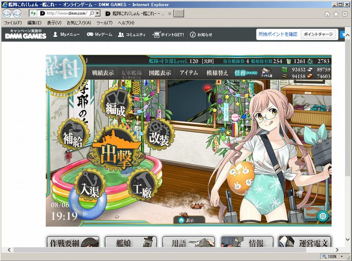Go to the browser home page icon
Screen dimensions: 352x261
[x=327, y=14]
